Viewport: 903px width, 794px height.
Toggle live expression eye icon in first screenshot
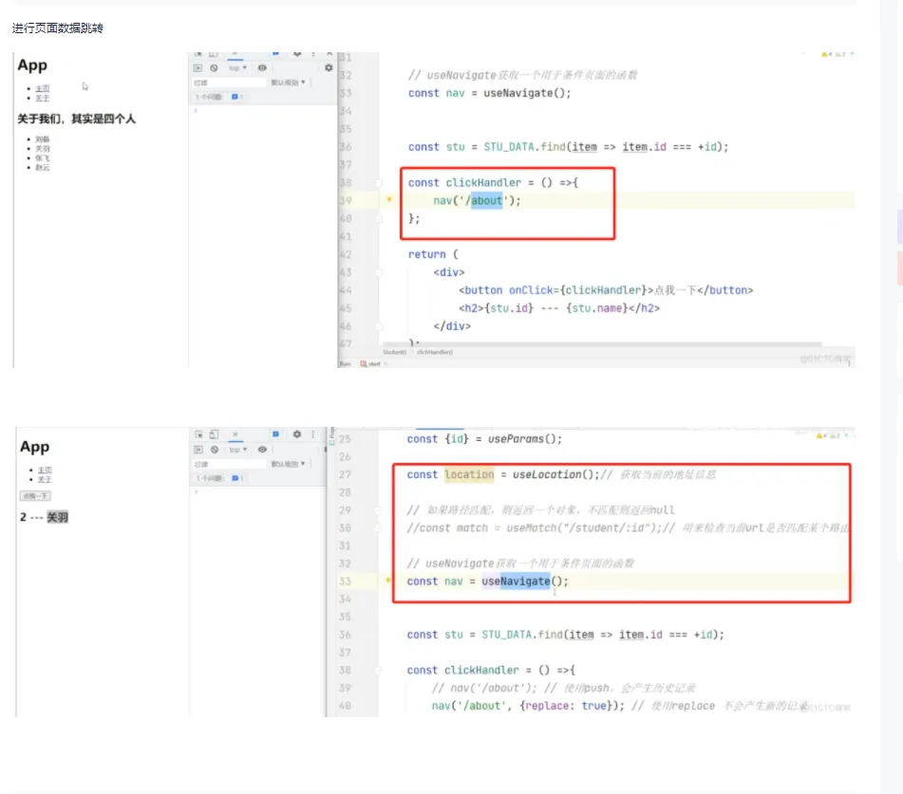point(262,68)
